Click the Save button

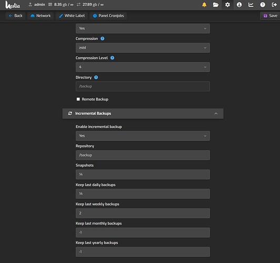(270, 16)
